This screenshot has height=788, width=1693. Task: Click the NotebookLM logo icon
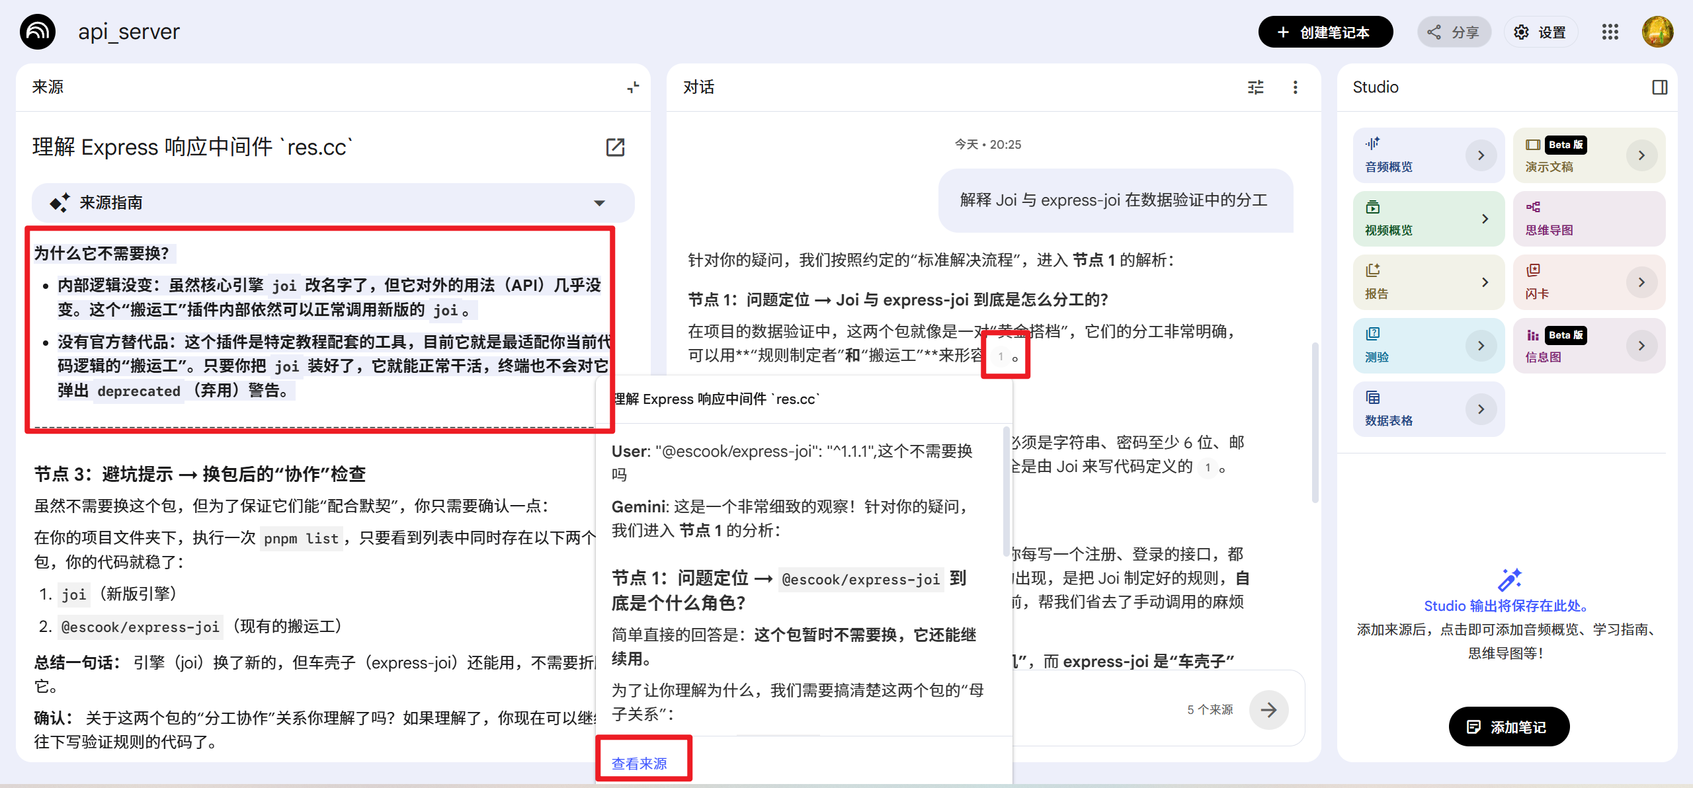(x=38, y=32)
